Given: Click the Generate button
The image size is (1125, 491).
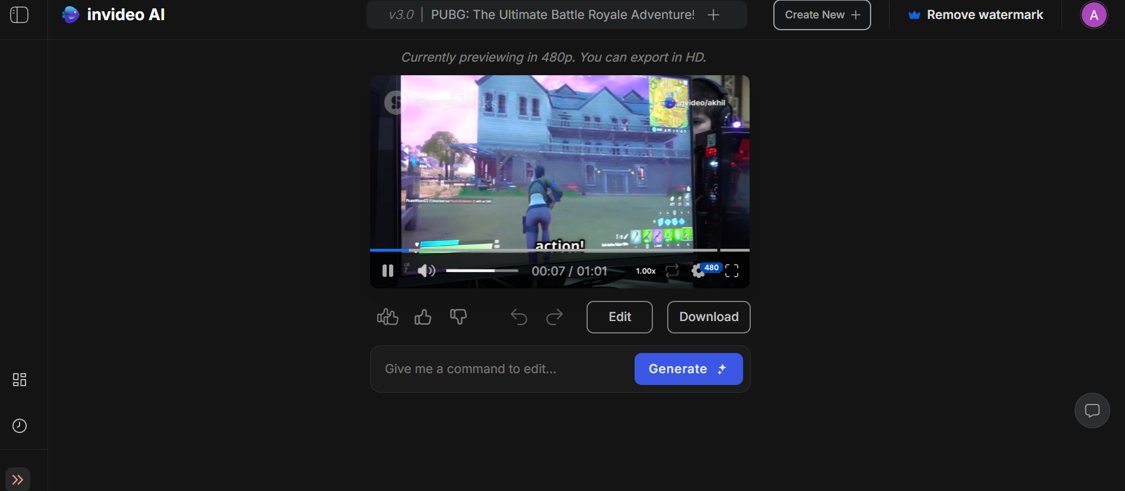Looking at the screenshot, I should pos(689,369).
